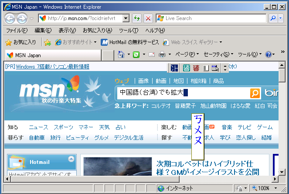Open trending word 旭山動物園 link
Image resolution: width=289 pixels, height=194 pixels.
[213, 106]
